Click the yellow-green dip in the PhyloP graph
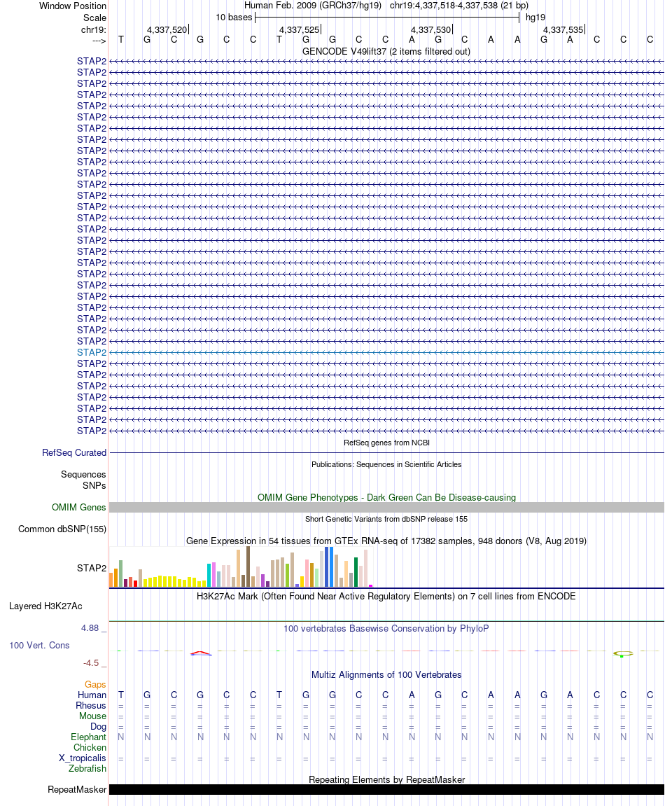The width and height of the screenshot is (665, 806). pyautogui.click(x=622, y=654)
